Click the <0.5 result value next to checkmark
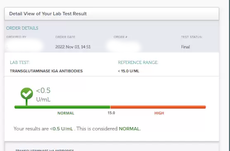Screen dimensions: 230x151 tap(43, 90)
